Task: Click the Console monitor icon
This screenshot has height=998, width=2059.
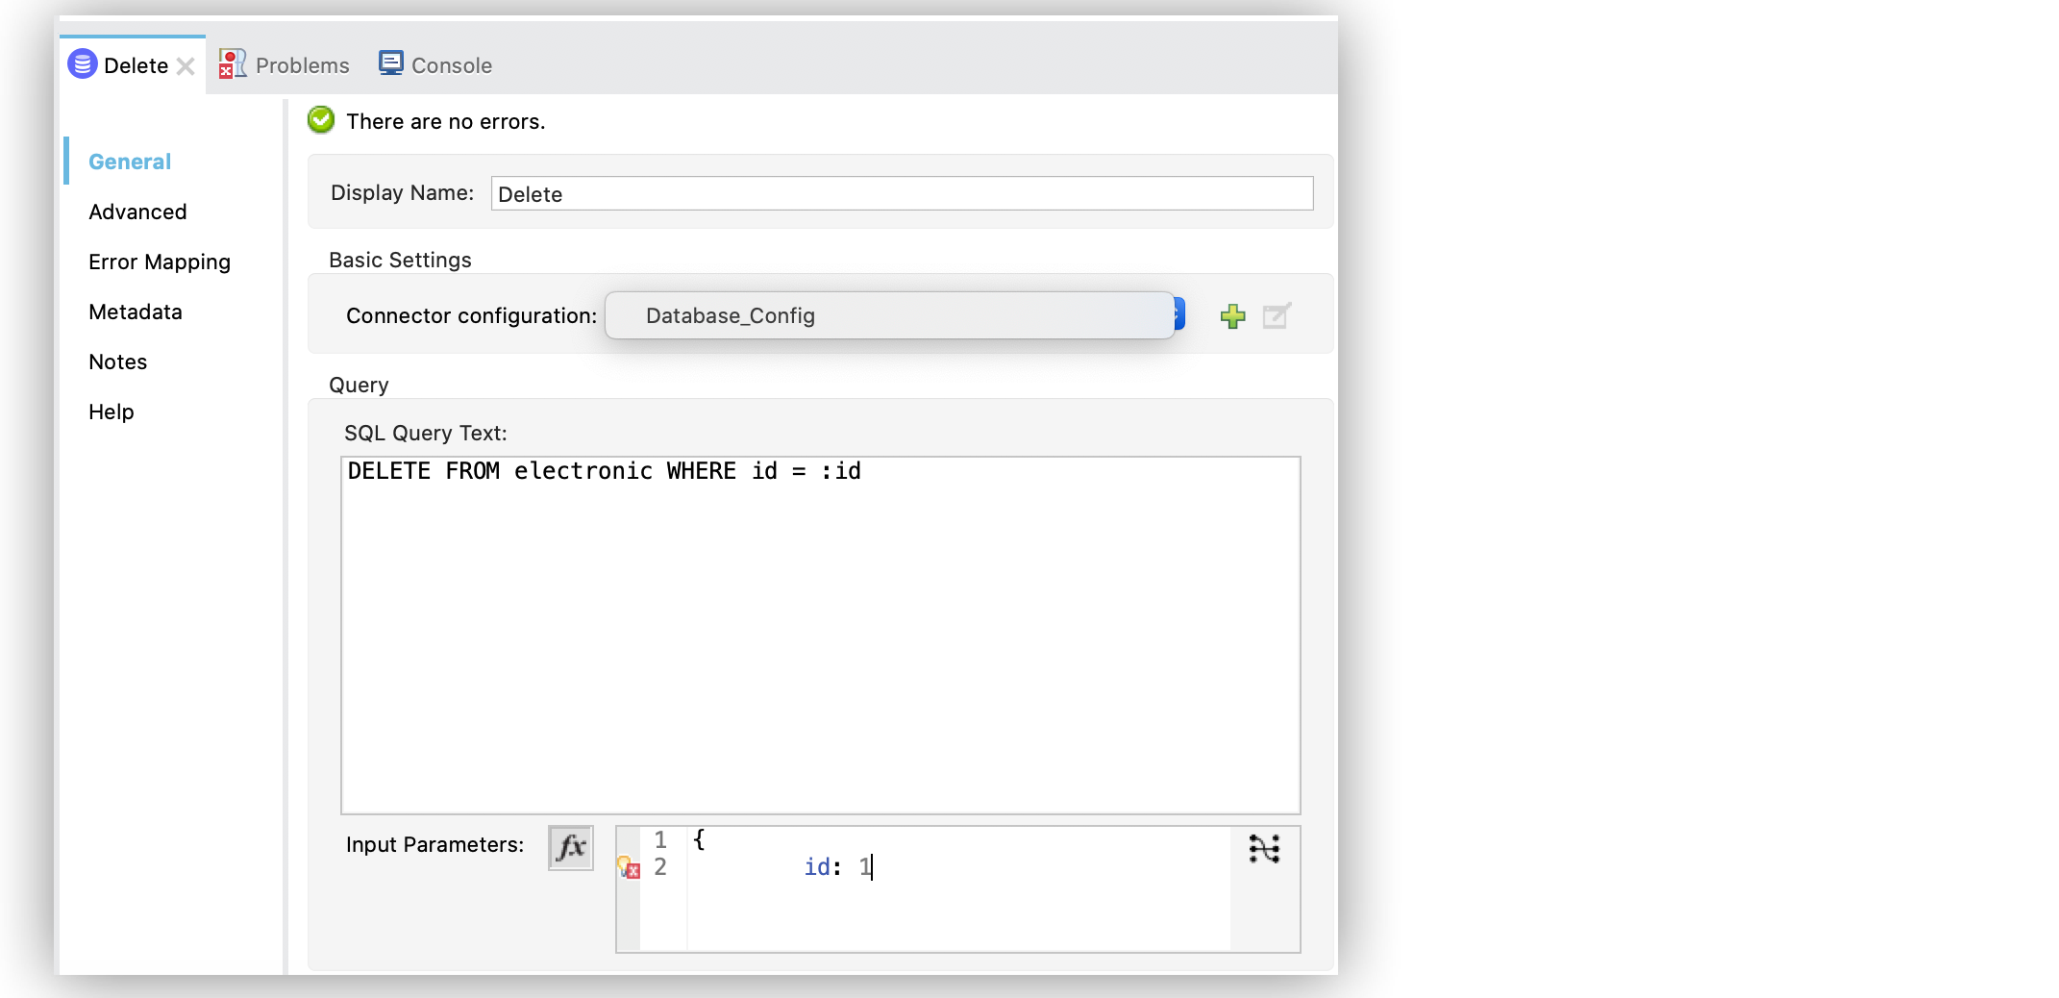Action: click(390, 62)
